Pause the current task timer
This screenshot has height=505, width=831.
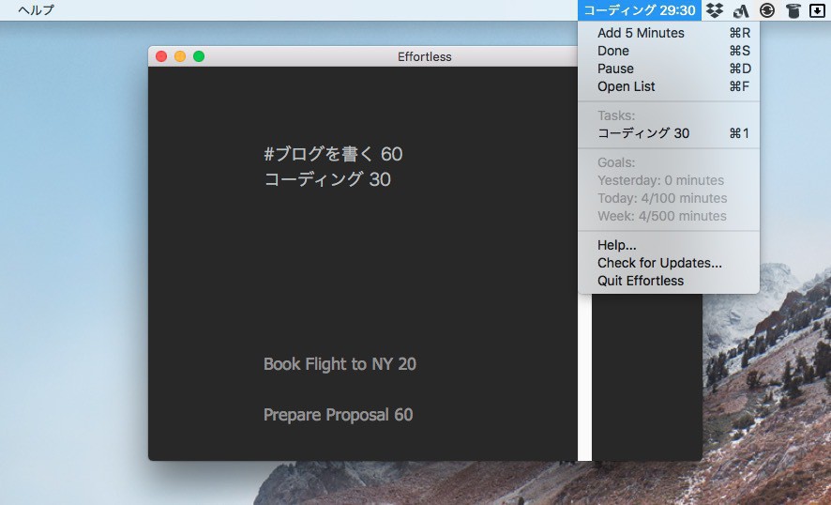pos(669,69)
